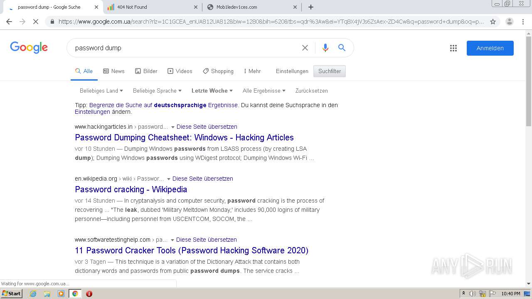The image size is (532, 299).
Task: Translate the hackingarticles result page
Action: [207, 127]
